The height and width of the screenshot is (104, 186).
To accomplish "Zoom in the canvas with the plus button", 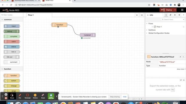I will (142, 99).
